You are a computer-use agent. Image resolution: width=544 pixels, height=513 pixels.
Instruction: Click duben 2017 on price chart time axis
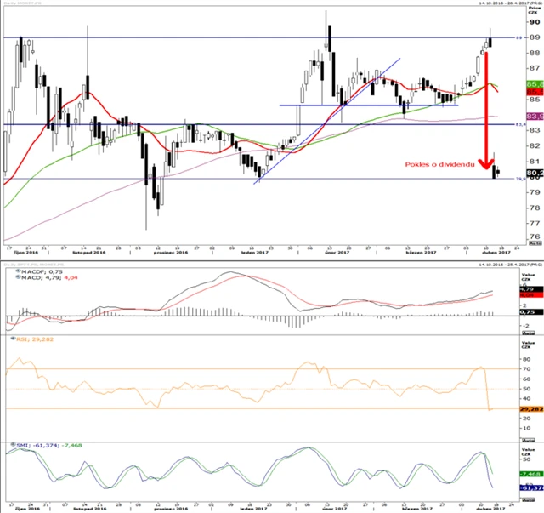coord(496,253)
